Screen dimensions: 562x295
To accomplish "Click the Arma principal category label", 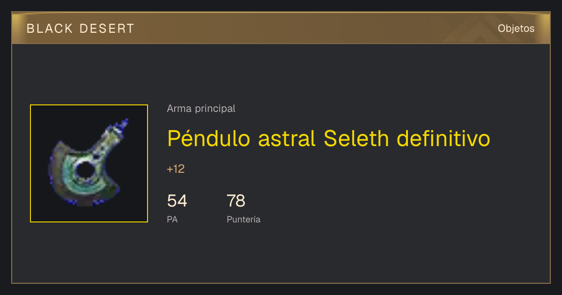I will (x=201, y=109).
